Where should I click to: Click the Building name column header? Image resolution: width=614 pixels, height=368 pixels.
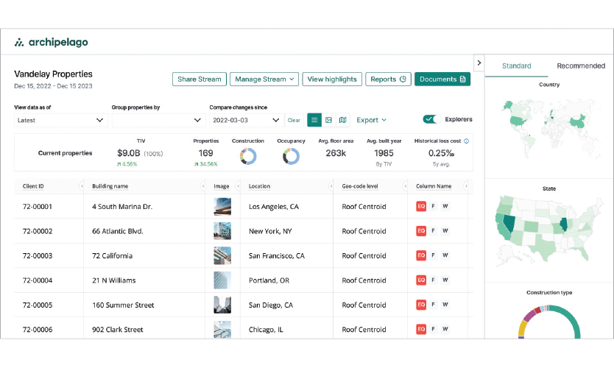click(x=110, y=186)
